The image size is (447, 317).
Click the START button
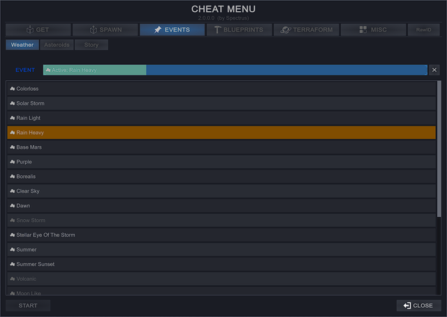click(x=28, y=306)
